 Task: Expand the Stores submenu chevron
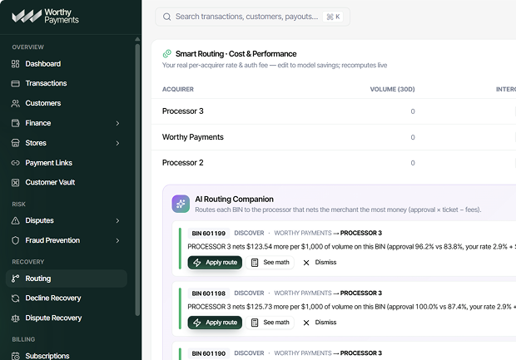pos(117,143)
